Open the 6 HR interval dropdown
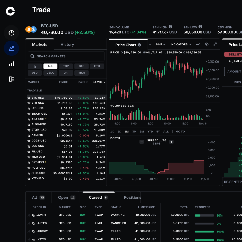 click(160, 44)
